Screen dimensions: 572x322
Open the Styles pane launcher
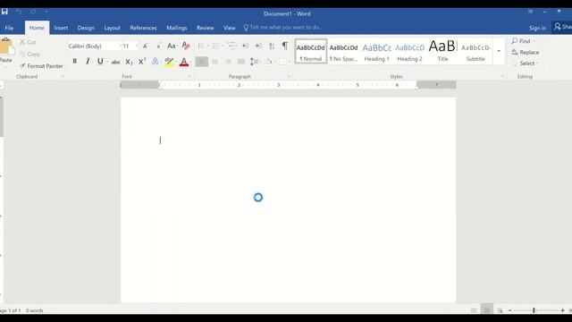point(502,76)
